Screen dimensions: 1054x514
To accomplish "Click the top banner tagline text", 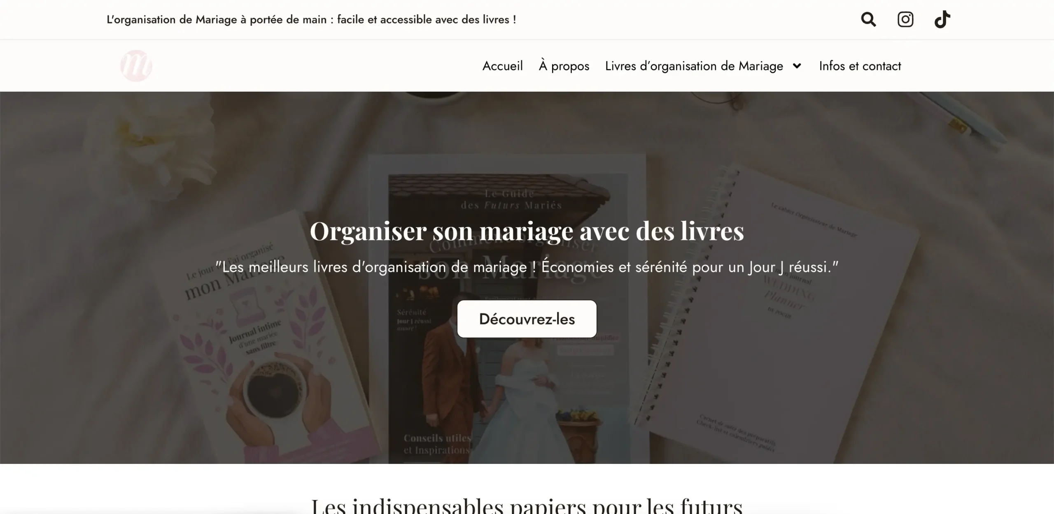I will click(311, 19).
